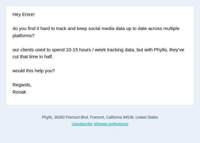Click the word "platforms?"
This screenshot has width=200, height=143.
(23, 36)
